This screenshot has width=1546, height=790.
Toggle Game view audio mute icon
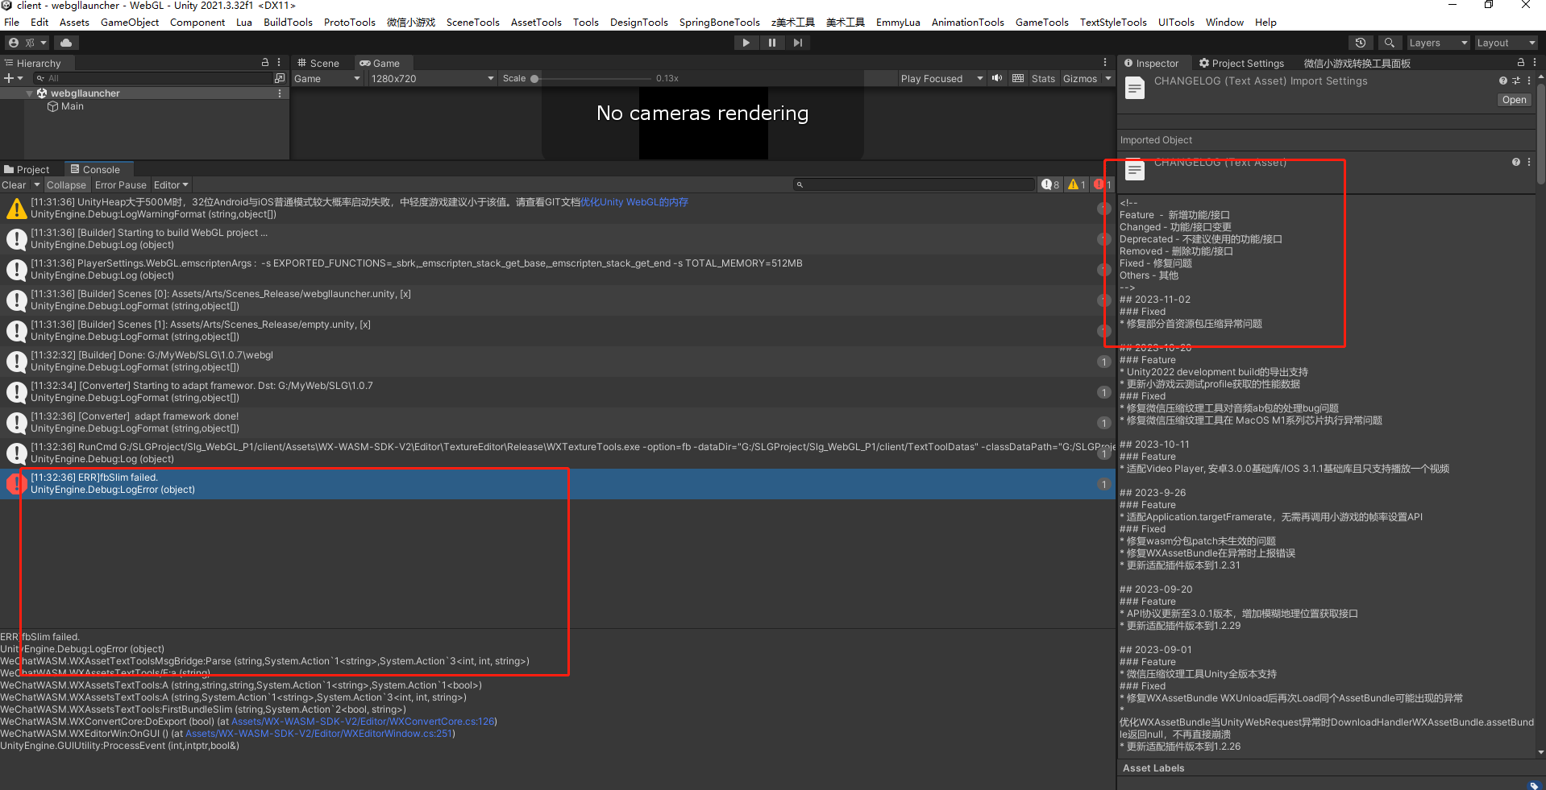click(x=997, y=78)
